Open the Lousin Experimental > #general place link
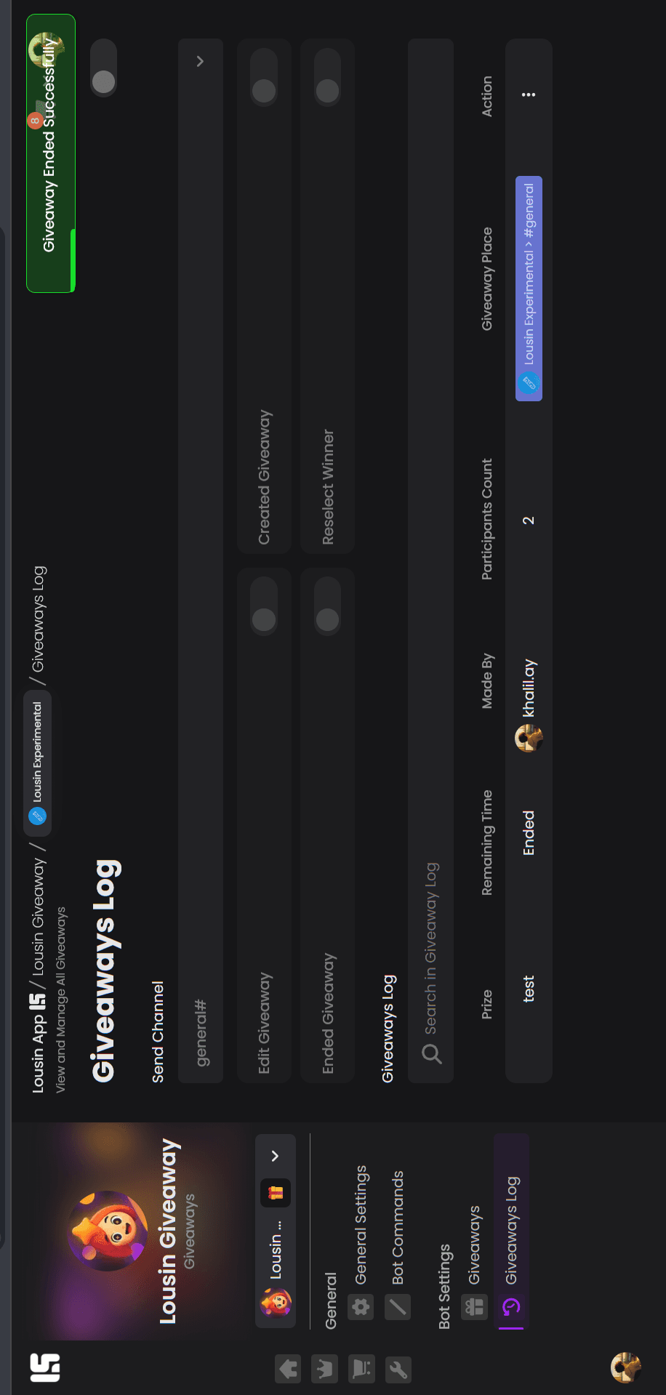 coord(529,288)
